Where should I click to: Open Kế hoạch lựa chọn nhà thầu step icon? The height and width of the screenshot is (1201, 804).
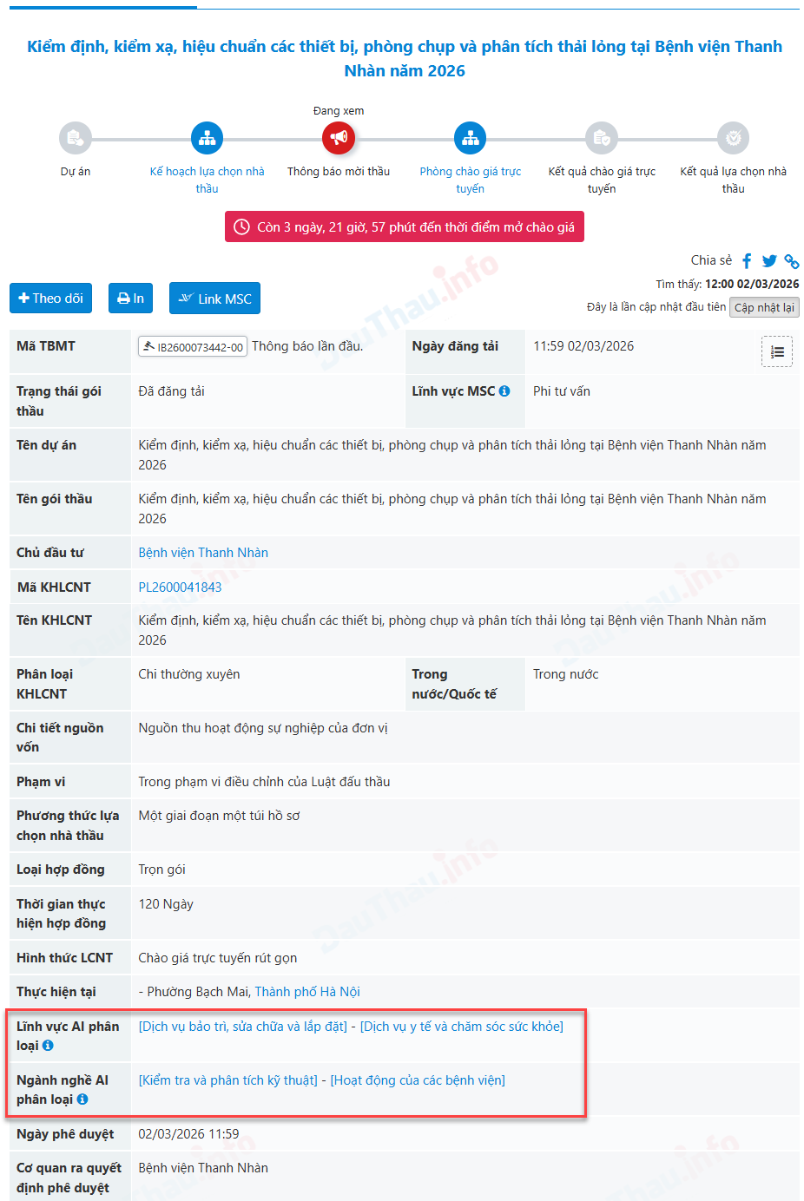coord(207,138)
